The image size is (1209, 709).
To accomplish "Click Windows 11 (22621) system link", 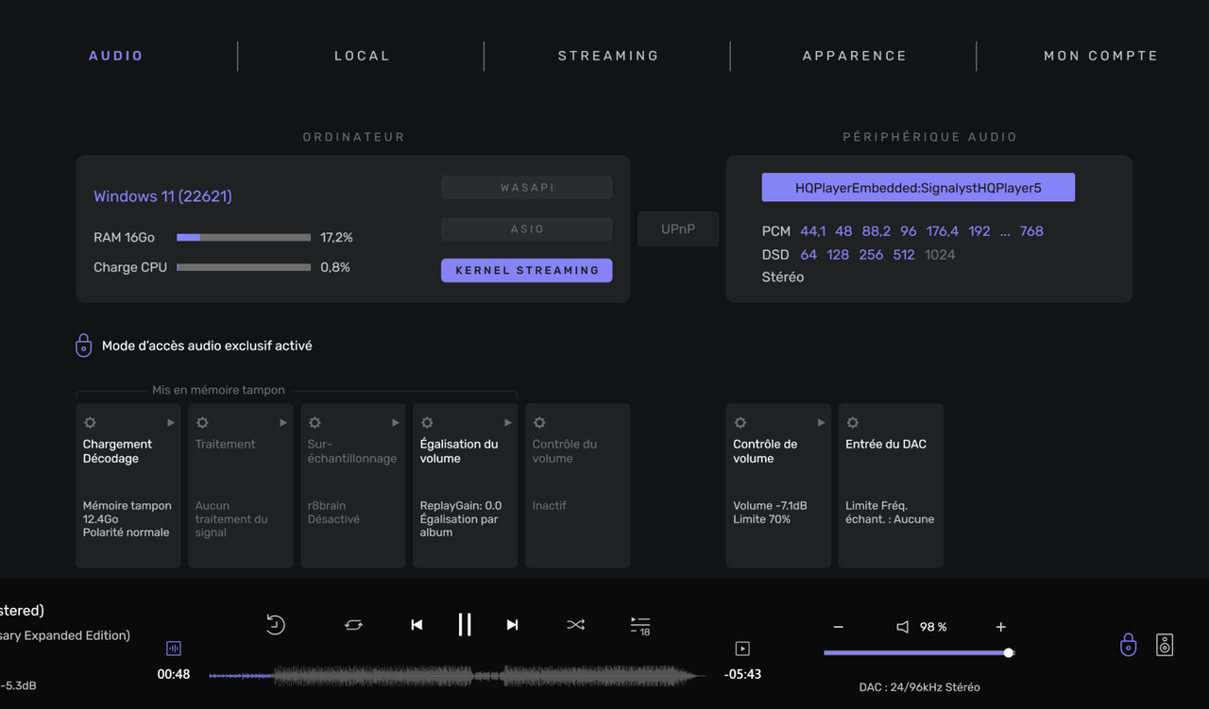I will click(x=162, y=196).
